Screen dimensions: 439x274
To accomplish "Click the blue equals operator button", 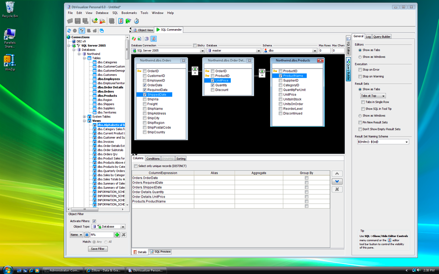I will [87, 235].
